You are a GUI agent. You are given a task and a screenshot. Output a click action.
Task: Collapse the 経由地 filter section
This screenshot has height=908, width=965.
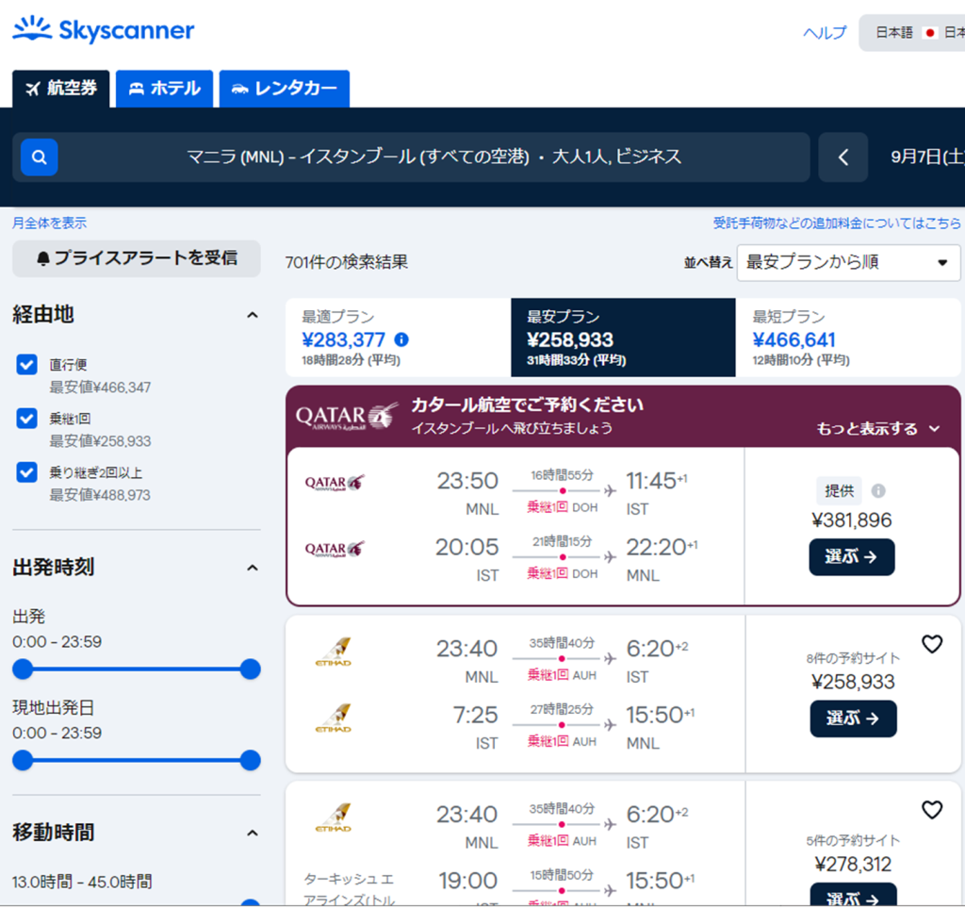coord(252,315)
